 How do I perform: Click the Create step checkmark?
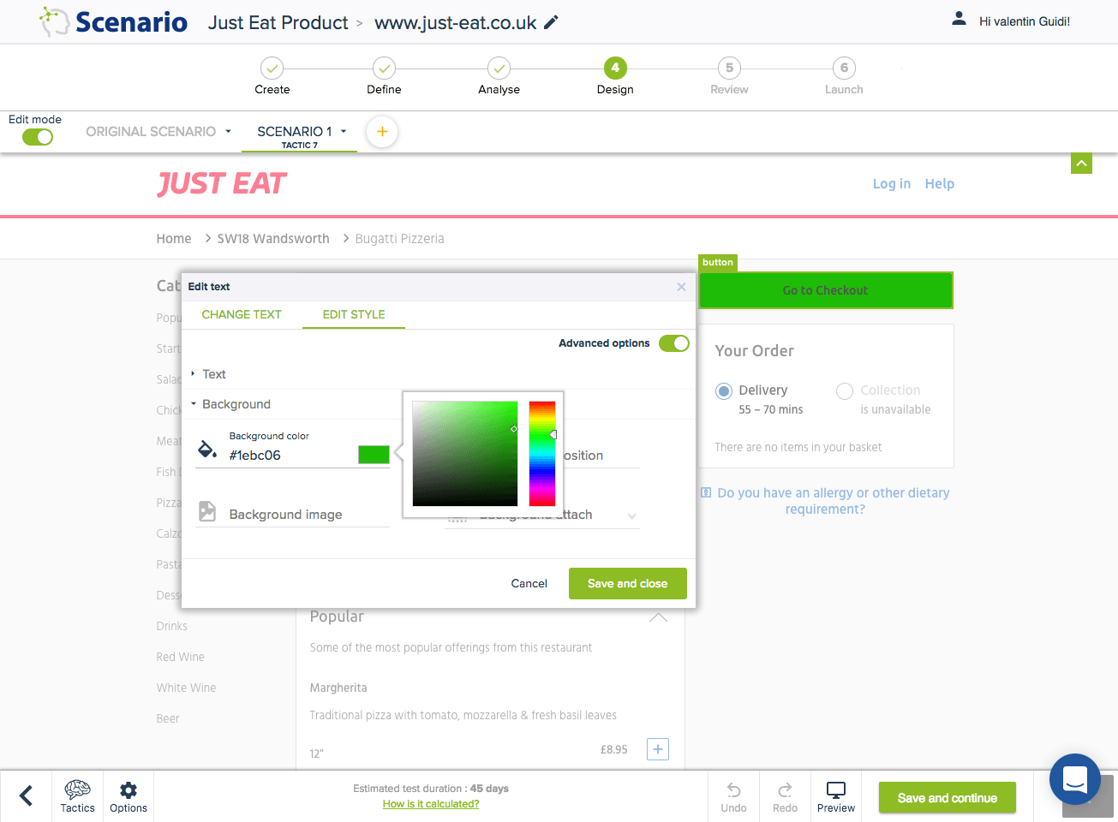click(272, 68)
